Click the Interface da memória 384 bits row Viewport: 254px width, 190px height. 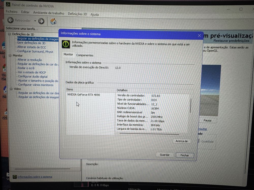[x=138, y=125]
